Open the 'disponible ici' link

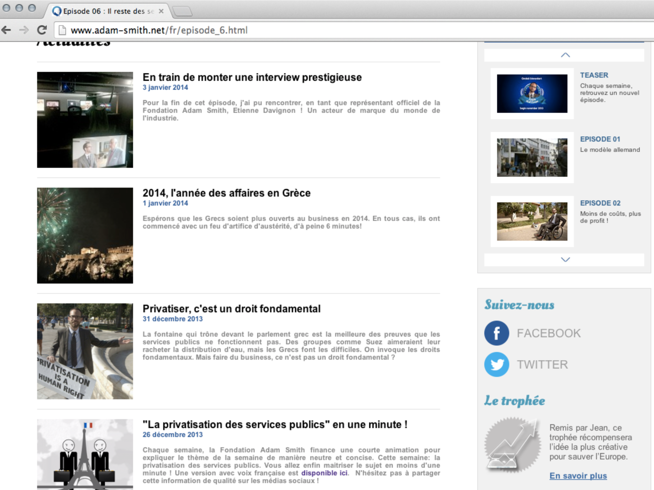point(324,473)
